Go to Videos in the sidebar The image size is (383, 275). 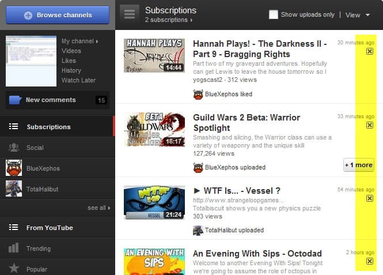(71, 51)
